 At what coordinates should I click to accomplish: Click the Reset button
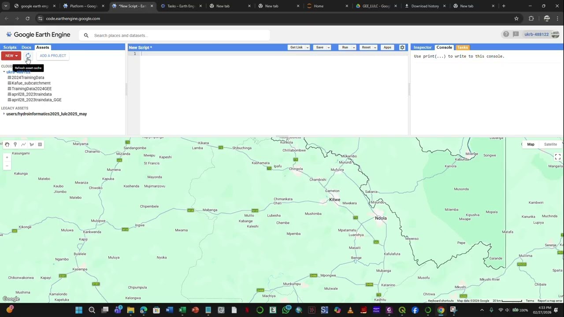pyautogui.click(x=366, y=48)
